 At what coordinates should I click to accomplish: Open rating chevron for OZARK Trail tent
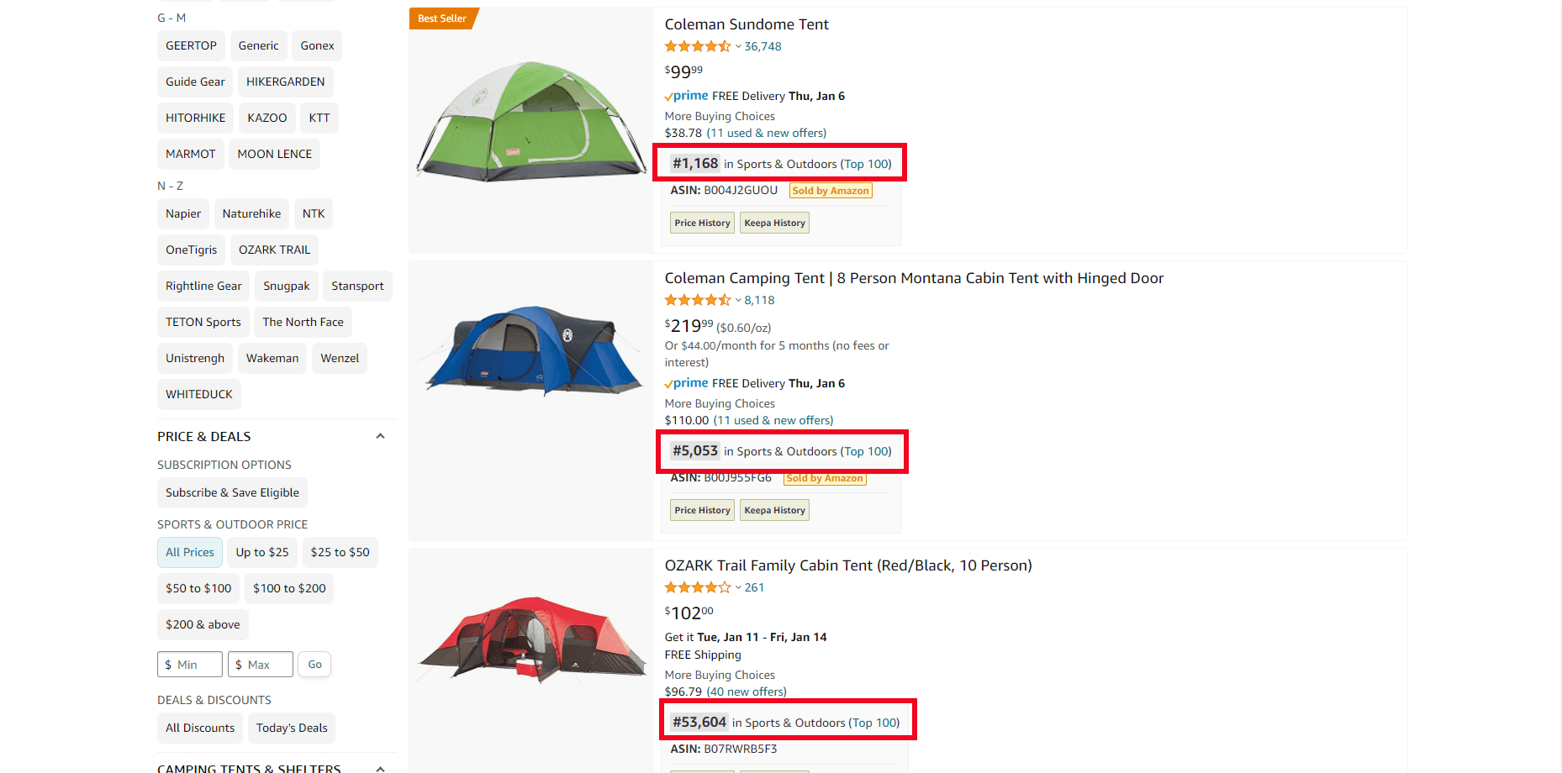pyautogui.click(x=738, y=587)
